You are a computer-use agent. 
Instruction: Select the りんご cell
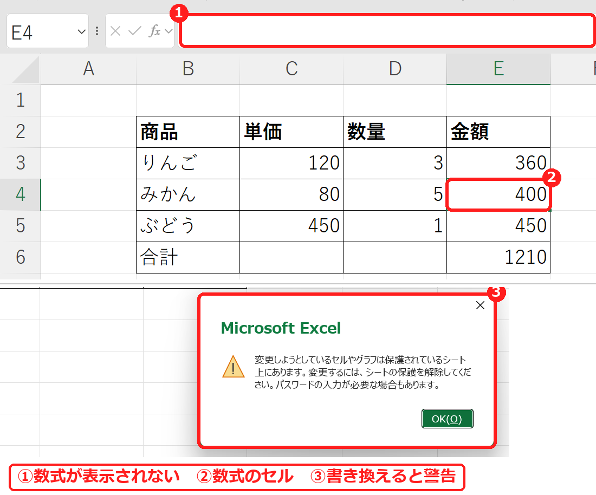click(188, 164)
